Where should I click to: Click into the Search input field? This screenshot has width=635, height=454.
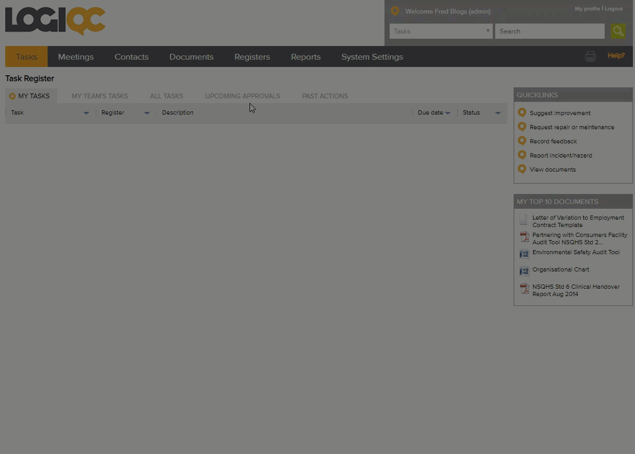549,31
